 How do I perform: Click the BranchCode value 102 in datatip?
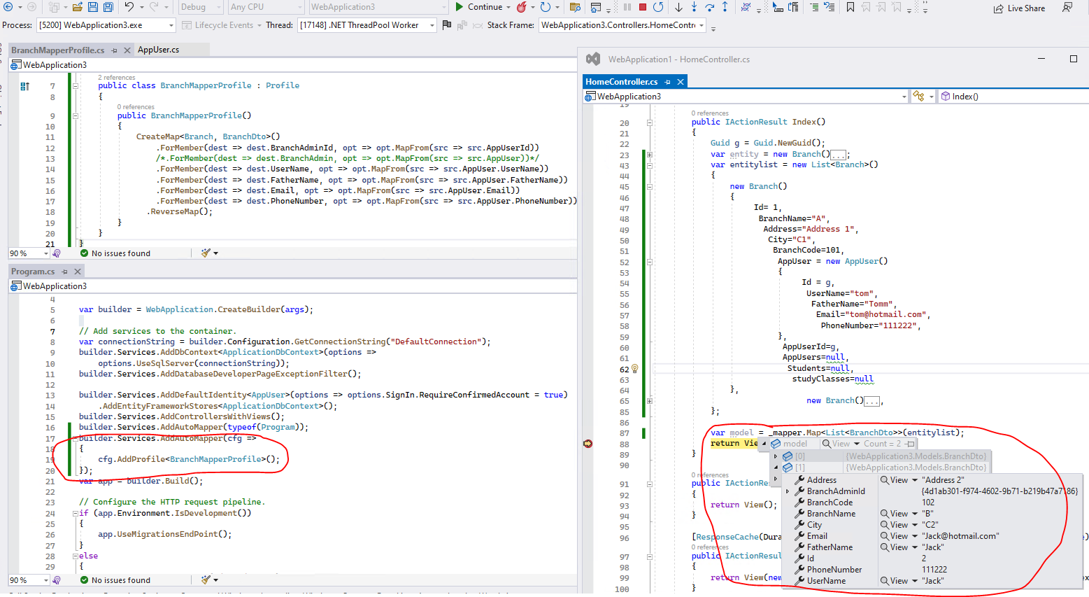coord(928,503)
